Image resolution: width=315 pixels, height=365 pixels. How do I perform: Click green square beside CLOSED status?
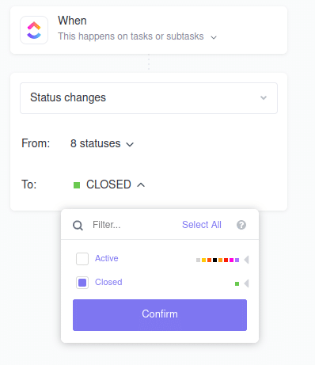click(x=77, y=185)
